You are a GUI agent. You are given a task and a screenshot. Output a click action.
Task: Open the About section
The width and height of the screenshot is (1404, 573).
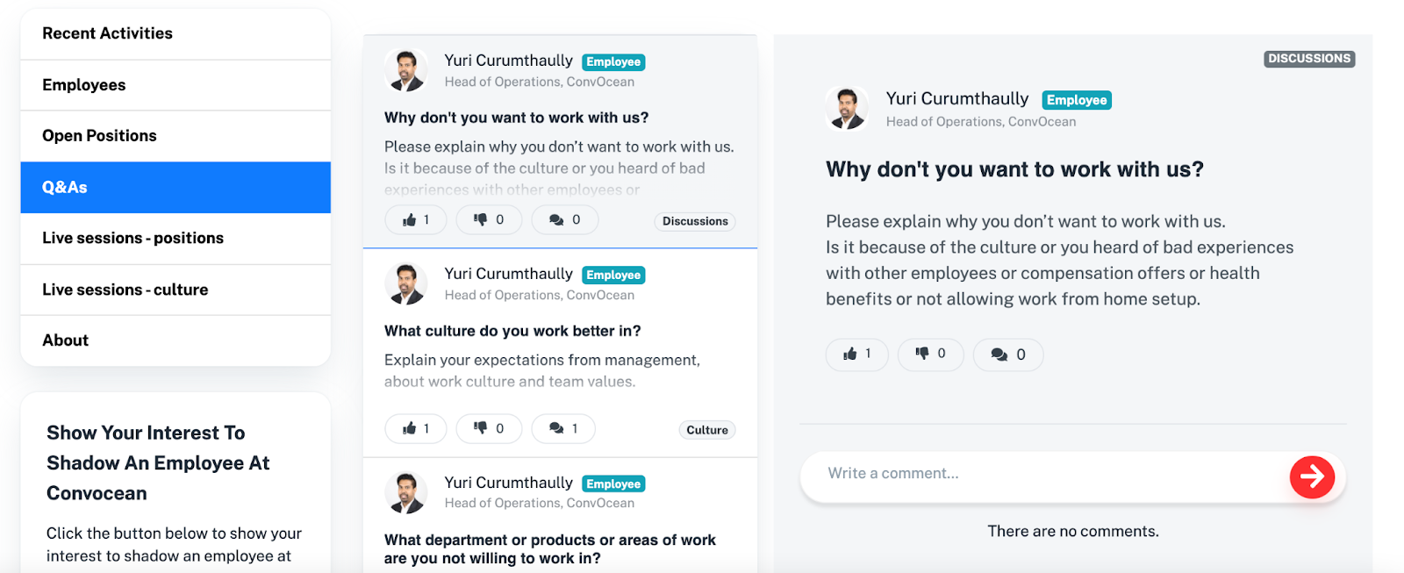tap(175, 340)
